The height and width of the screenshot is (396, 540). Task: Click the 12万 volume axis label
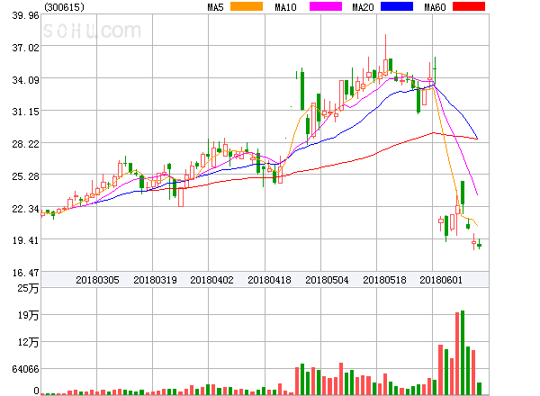(28, 342)
